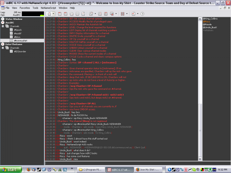Switch to Iron My Shirt Firefox taskbar window
The width and height of the screenshot is (231, 173).
[x=149, y=170]
